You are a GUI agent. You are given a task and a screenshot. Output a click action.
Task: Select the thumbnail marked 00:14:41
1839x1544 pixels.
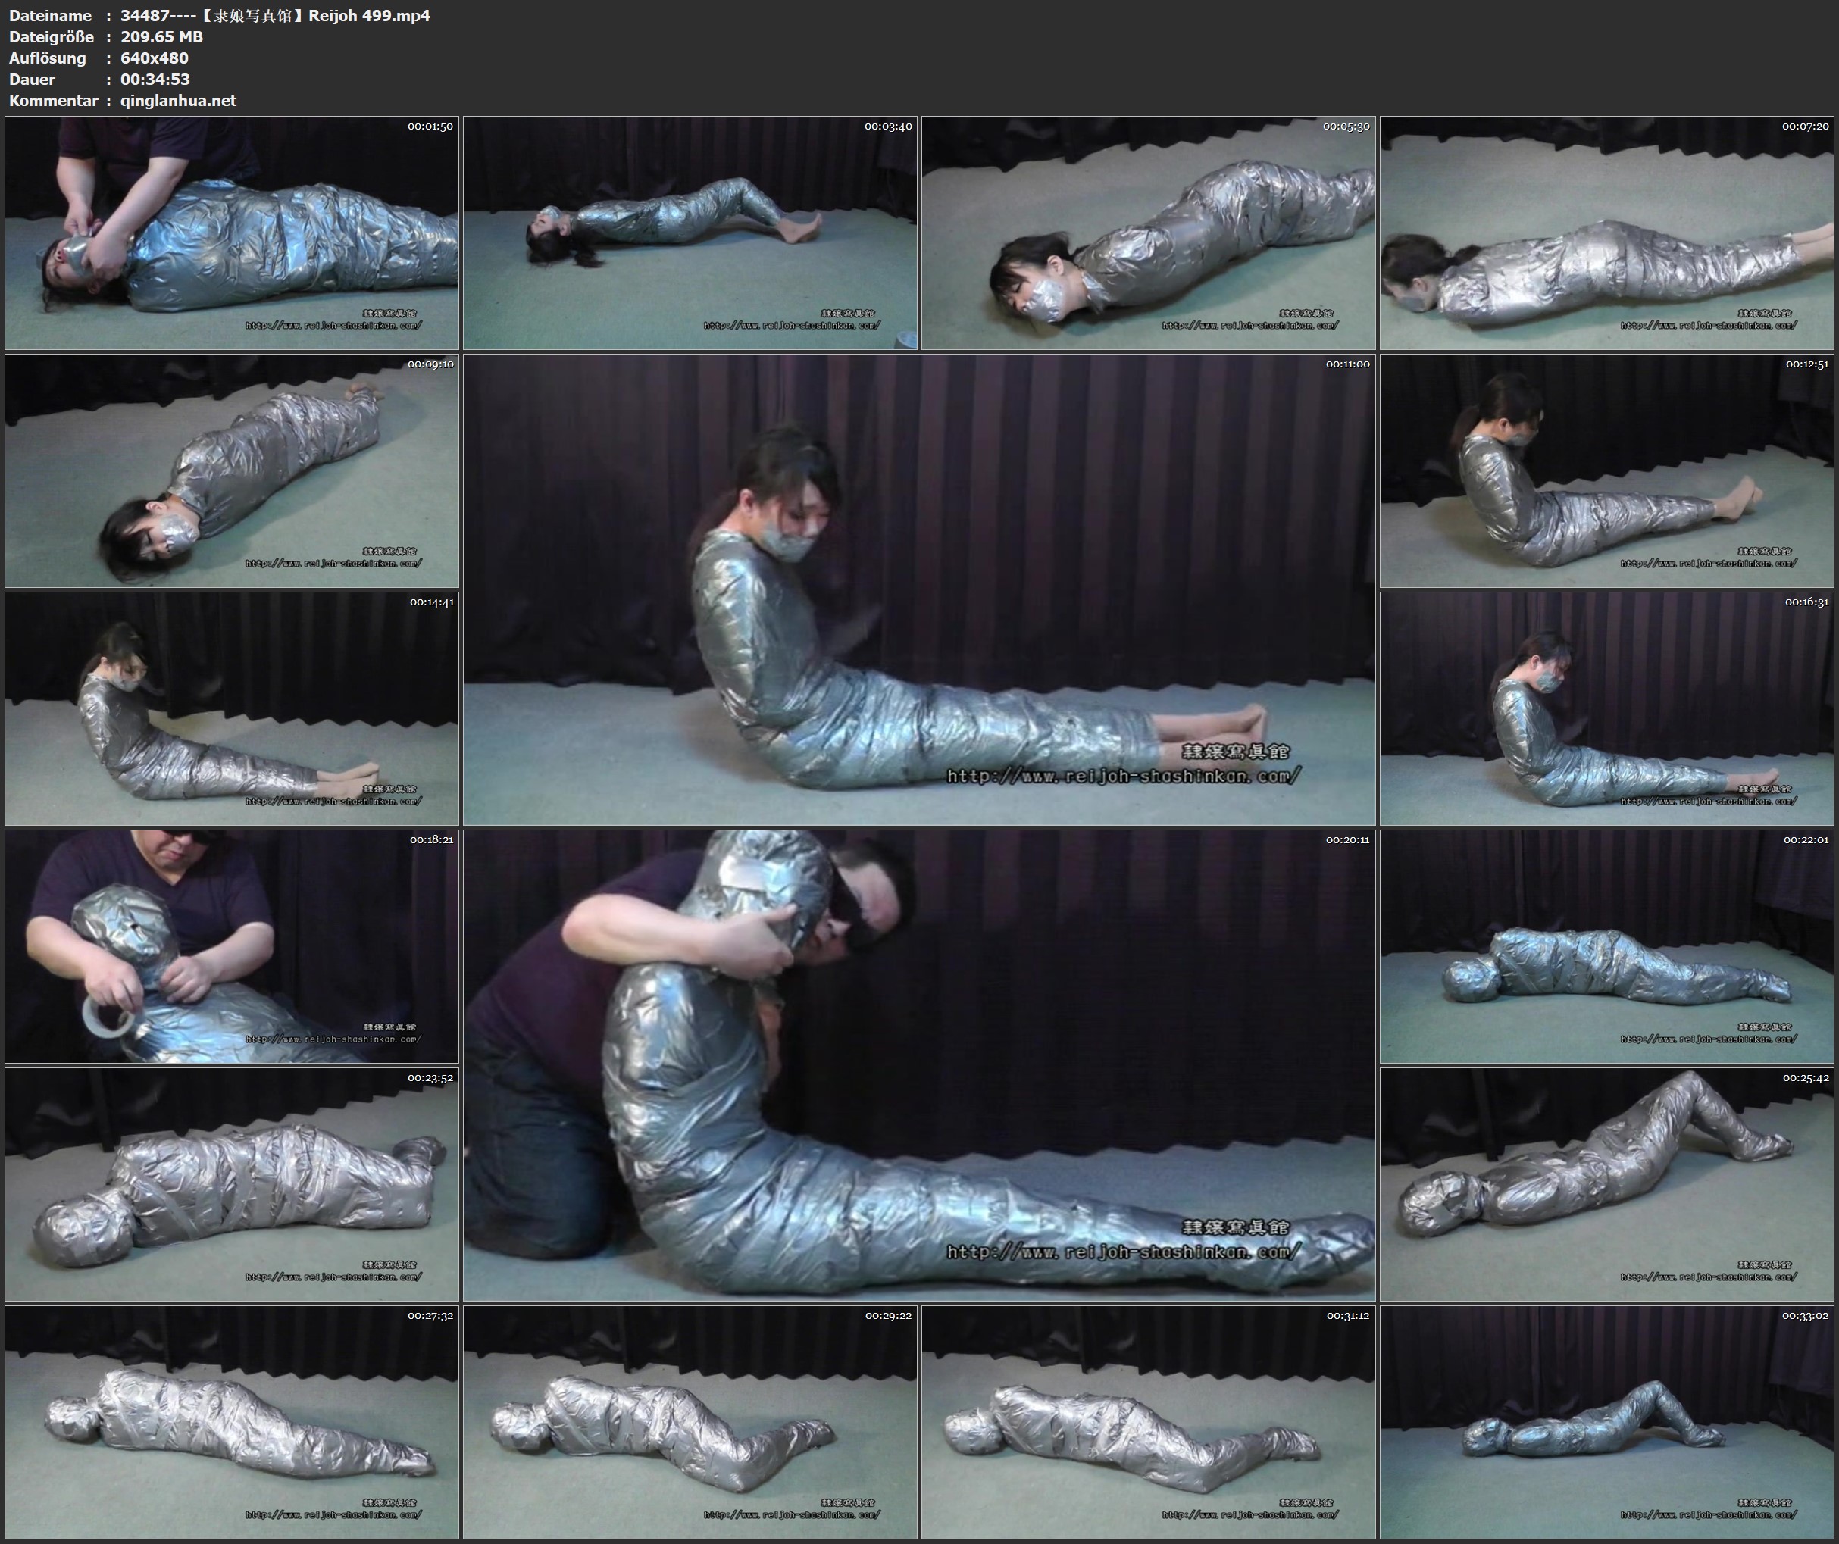[x=231, y=708]
